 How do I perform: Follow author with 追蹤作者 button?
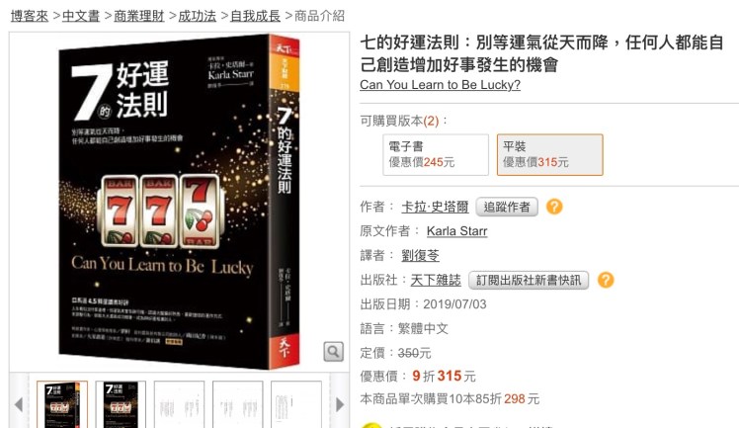(x=507, y=207)
